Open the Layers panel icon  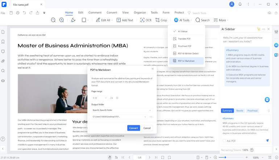click(x=3, y=81)
